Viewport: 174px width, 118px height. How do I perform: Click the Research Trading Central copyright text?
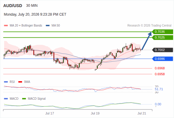[x=149, y=26]
